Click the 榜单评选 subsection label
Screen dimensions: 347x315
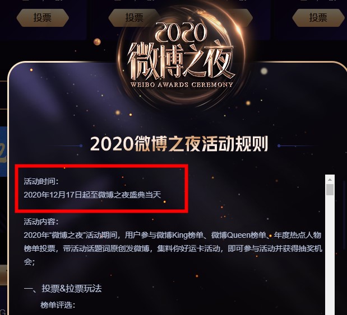click(58, 305)
